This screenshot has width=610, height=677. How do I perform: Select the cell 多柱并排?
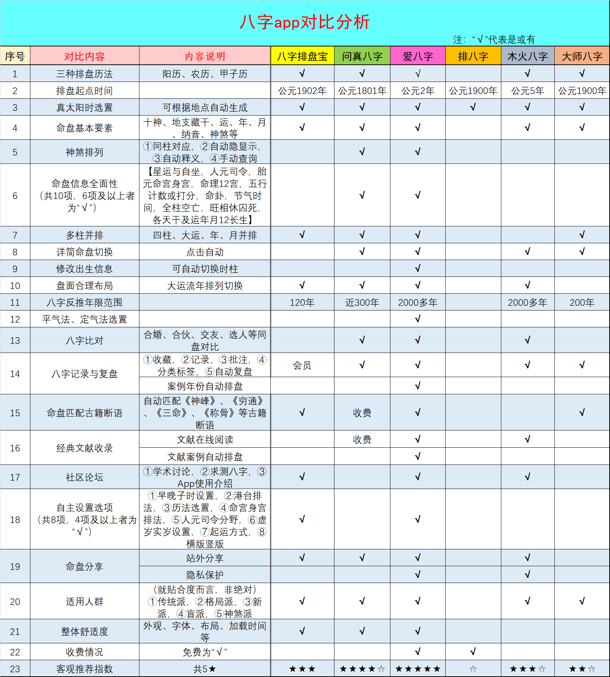coord(85,235)
